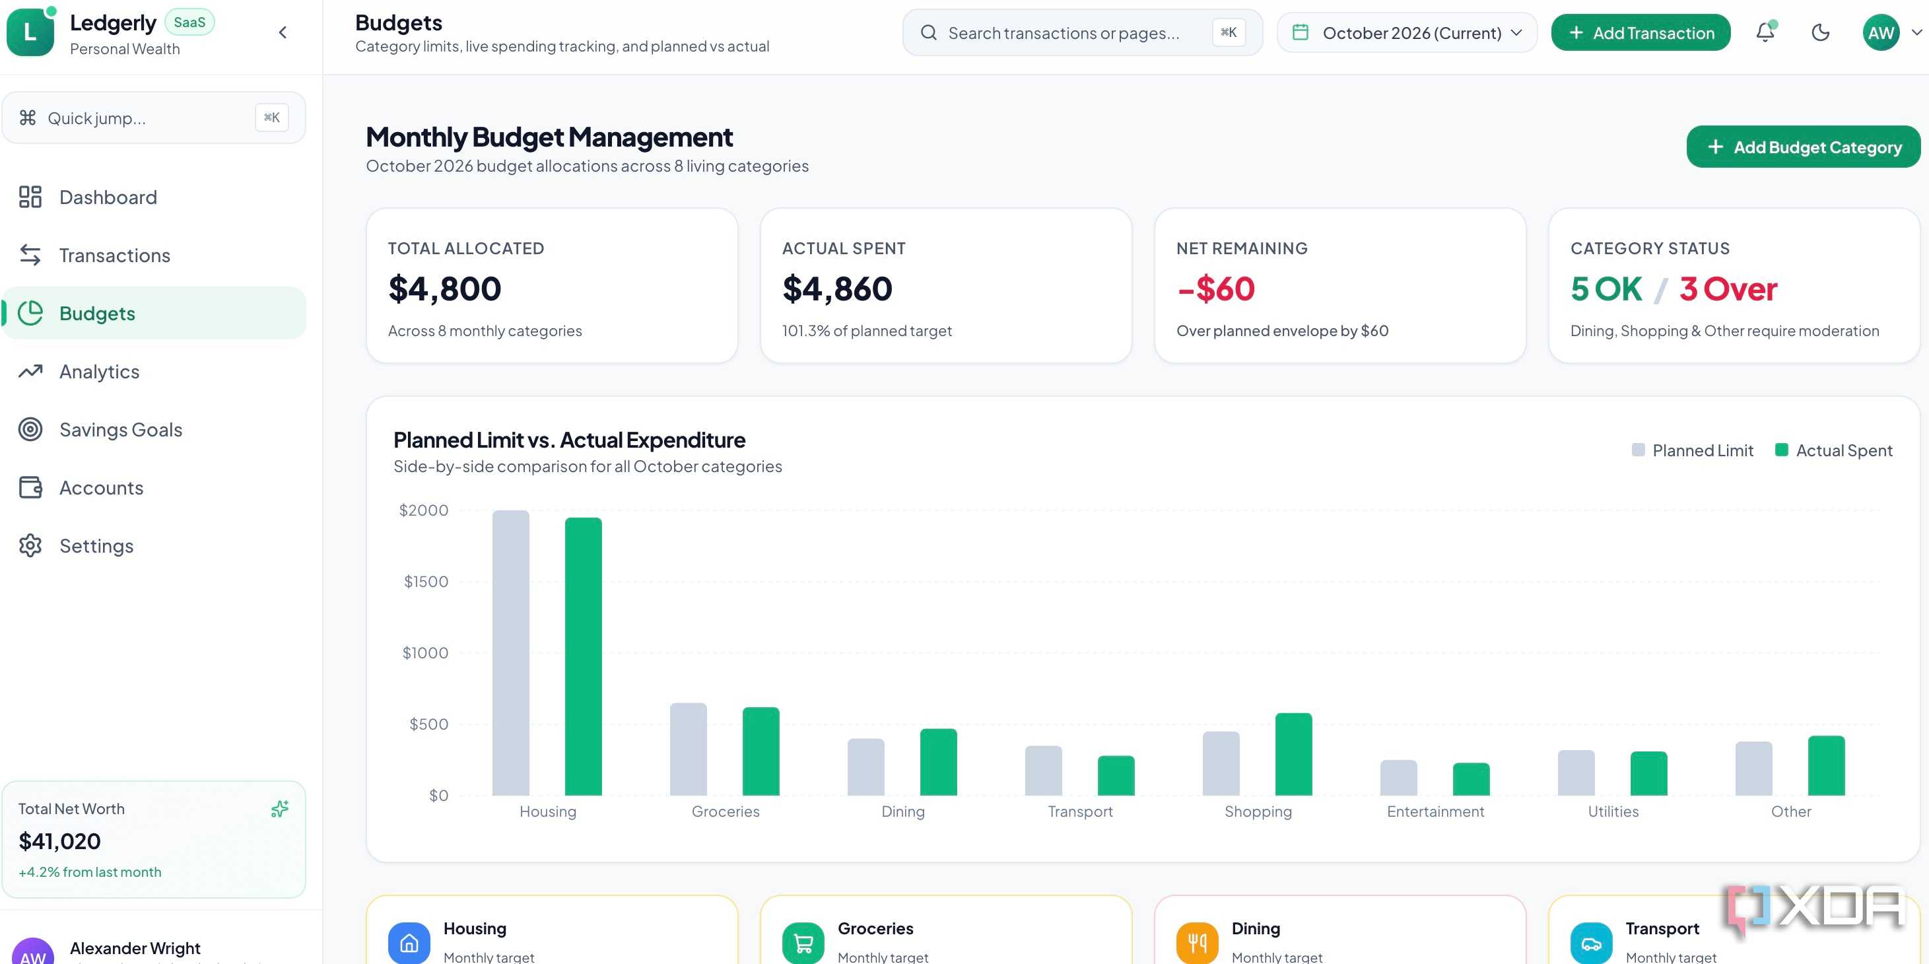Click the Housing actual spent green bar

584,656
